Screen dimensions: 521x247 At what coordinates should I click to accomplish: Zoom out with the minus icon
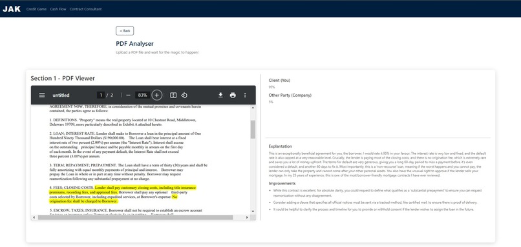click(128, 95)
